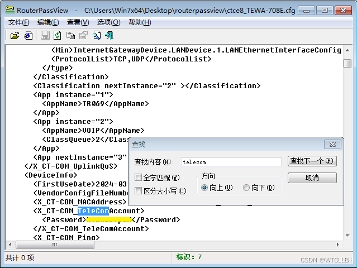
Task: Click the Copy selected items icon
Action: tap(70, 36)
